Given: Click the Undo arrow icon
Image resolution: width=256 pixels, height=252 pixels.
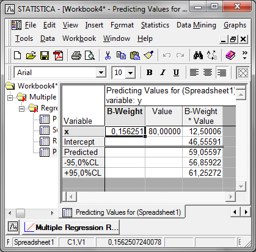Looking at the screenshot, I should 167,56.
